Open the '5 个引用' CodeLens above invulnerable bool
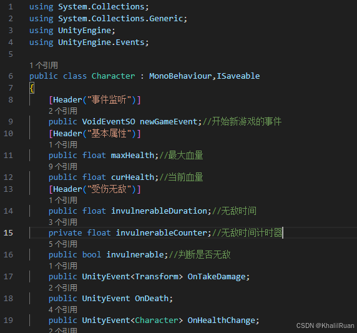This screenshot has width=357, height=333. 63,244
